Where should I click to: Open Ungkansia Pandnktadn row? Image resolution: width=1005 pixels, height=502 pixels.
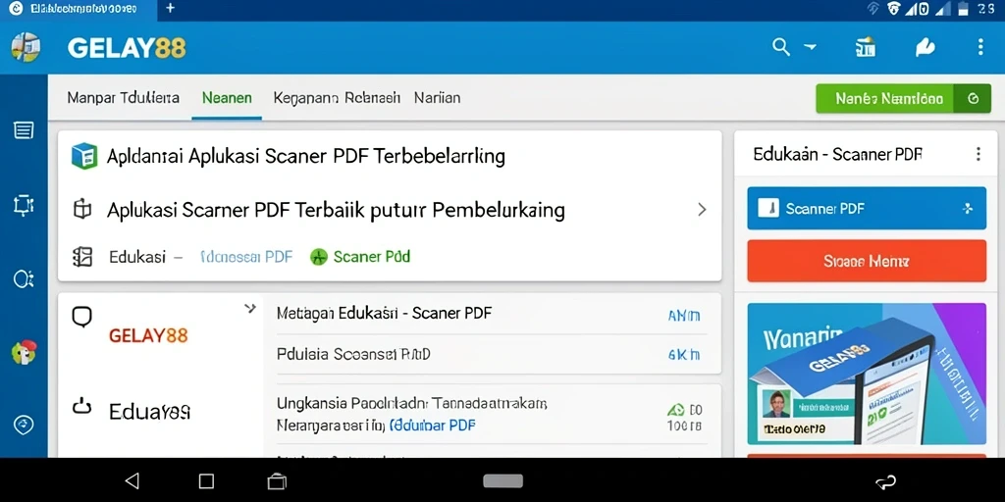pos(492,414)
